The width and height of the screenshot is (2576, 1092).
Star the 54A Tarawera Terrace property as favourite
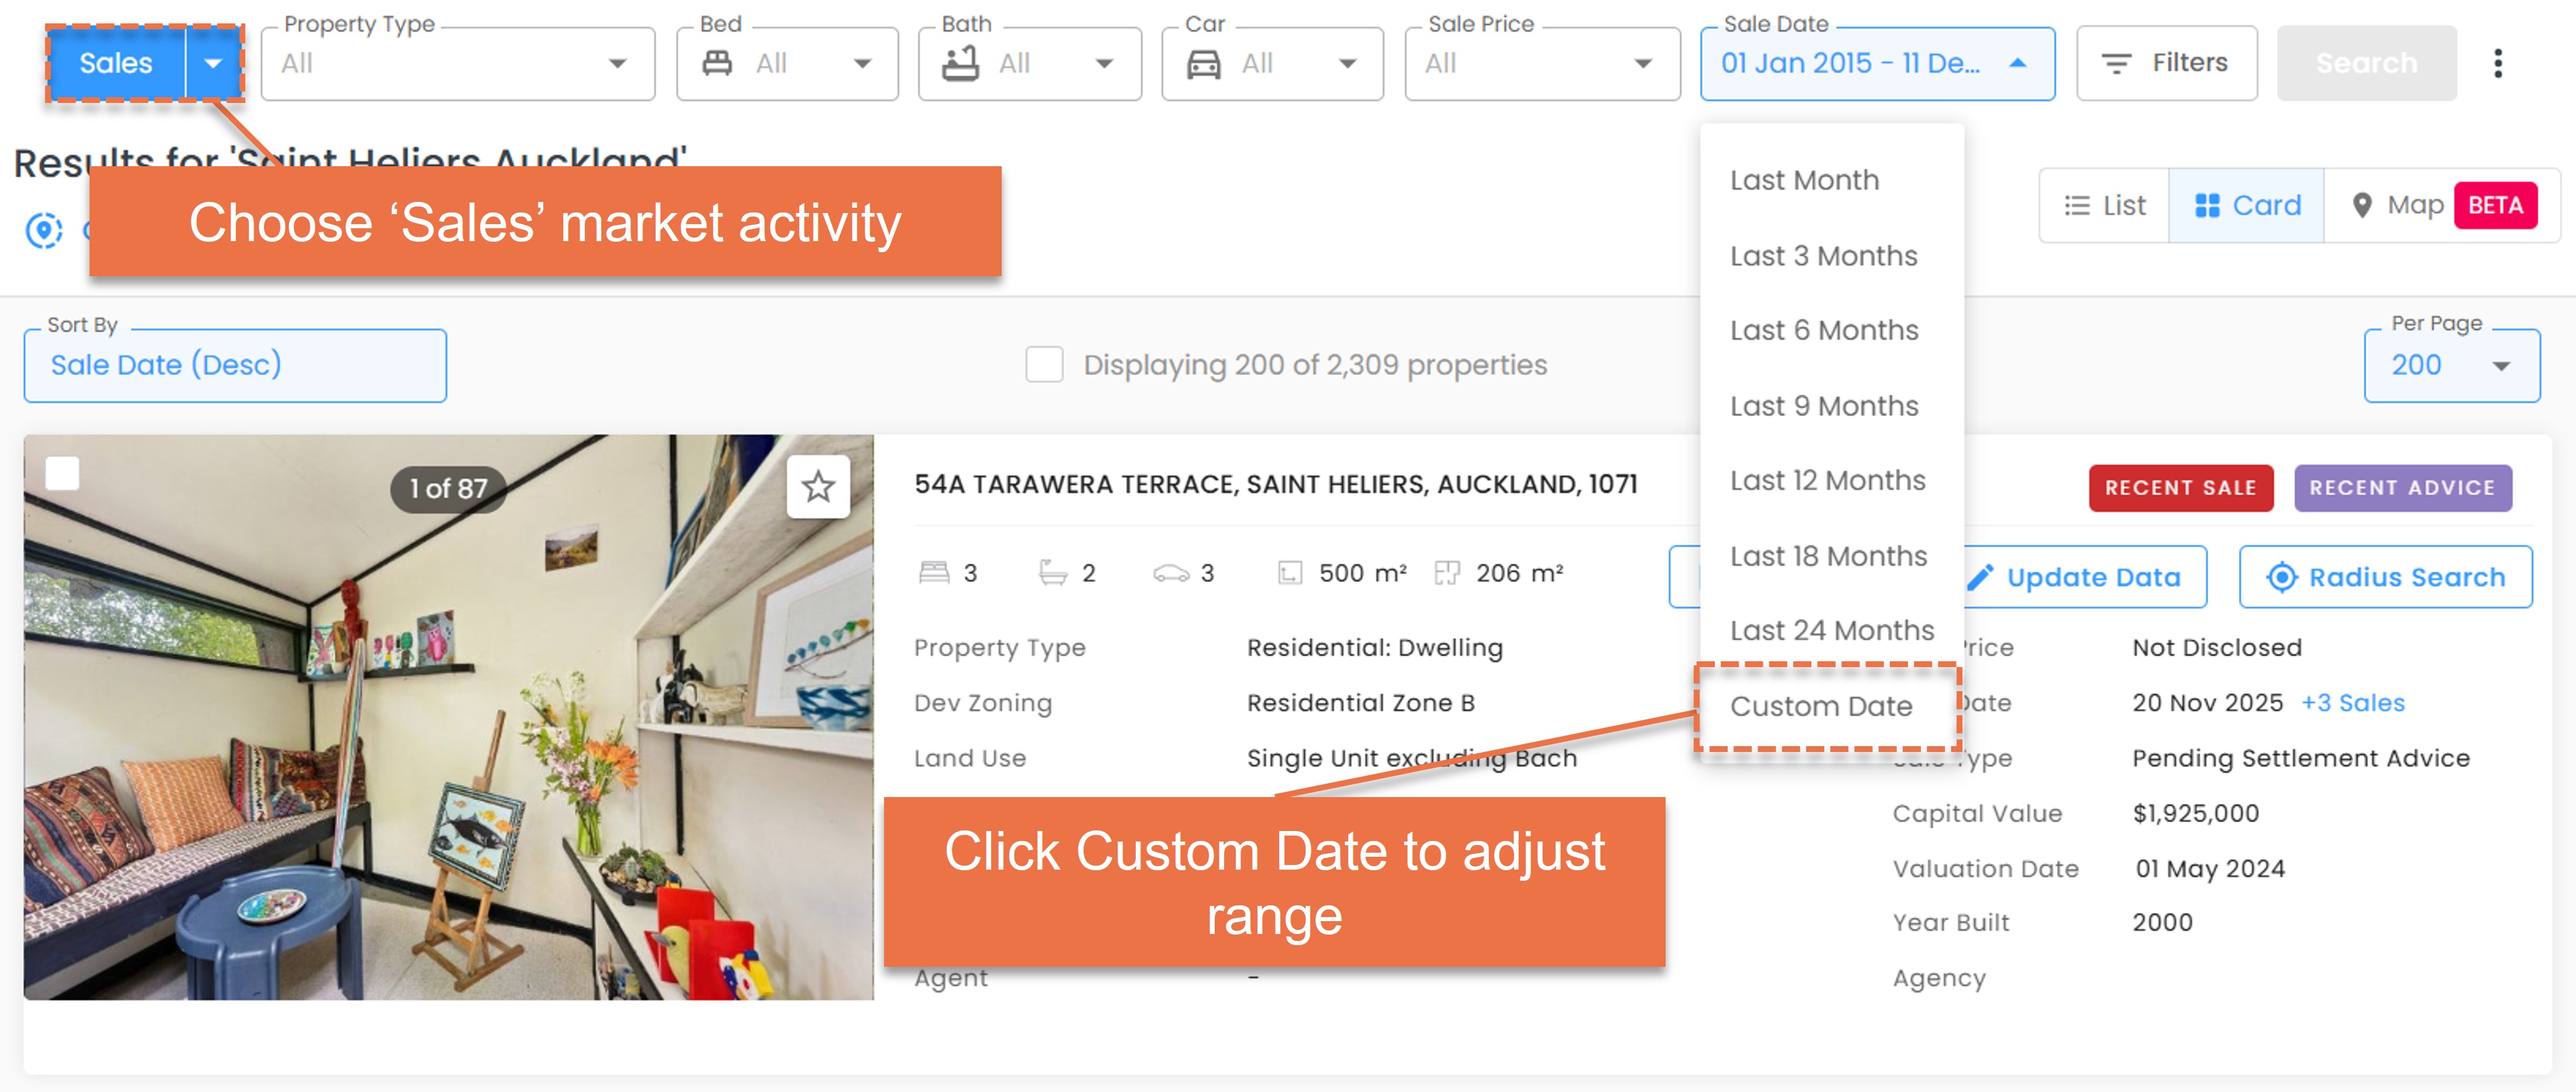[x=818, y=487]
